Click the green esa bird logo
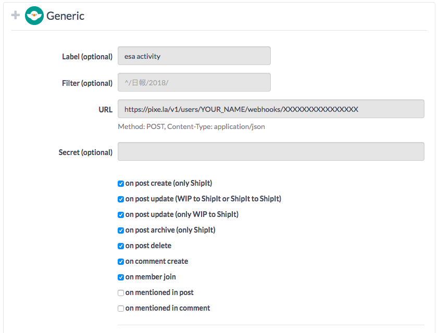 tap(34, 16)
